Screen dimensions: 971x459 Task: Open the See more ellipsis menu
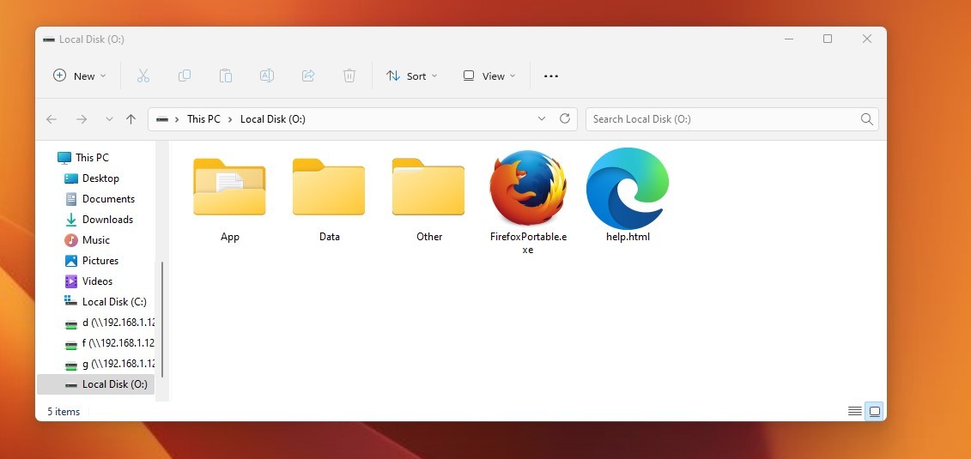[551, 76]
